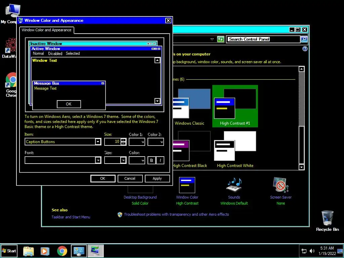Click the Window Text preview area
This screenshot has width=344, height=258.
point(45,60)
